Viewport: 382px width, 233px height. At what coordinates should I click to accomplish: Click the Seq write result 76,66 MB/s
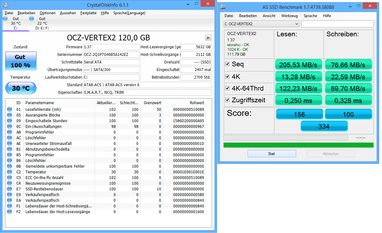348,65
